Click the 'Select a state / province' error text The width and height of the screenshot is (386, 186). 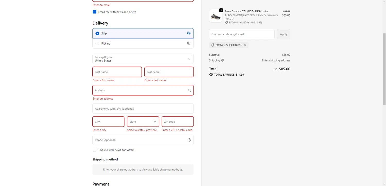click(x=142, y=130)
